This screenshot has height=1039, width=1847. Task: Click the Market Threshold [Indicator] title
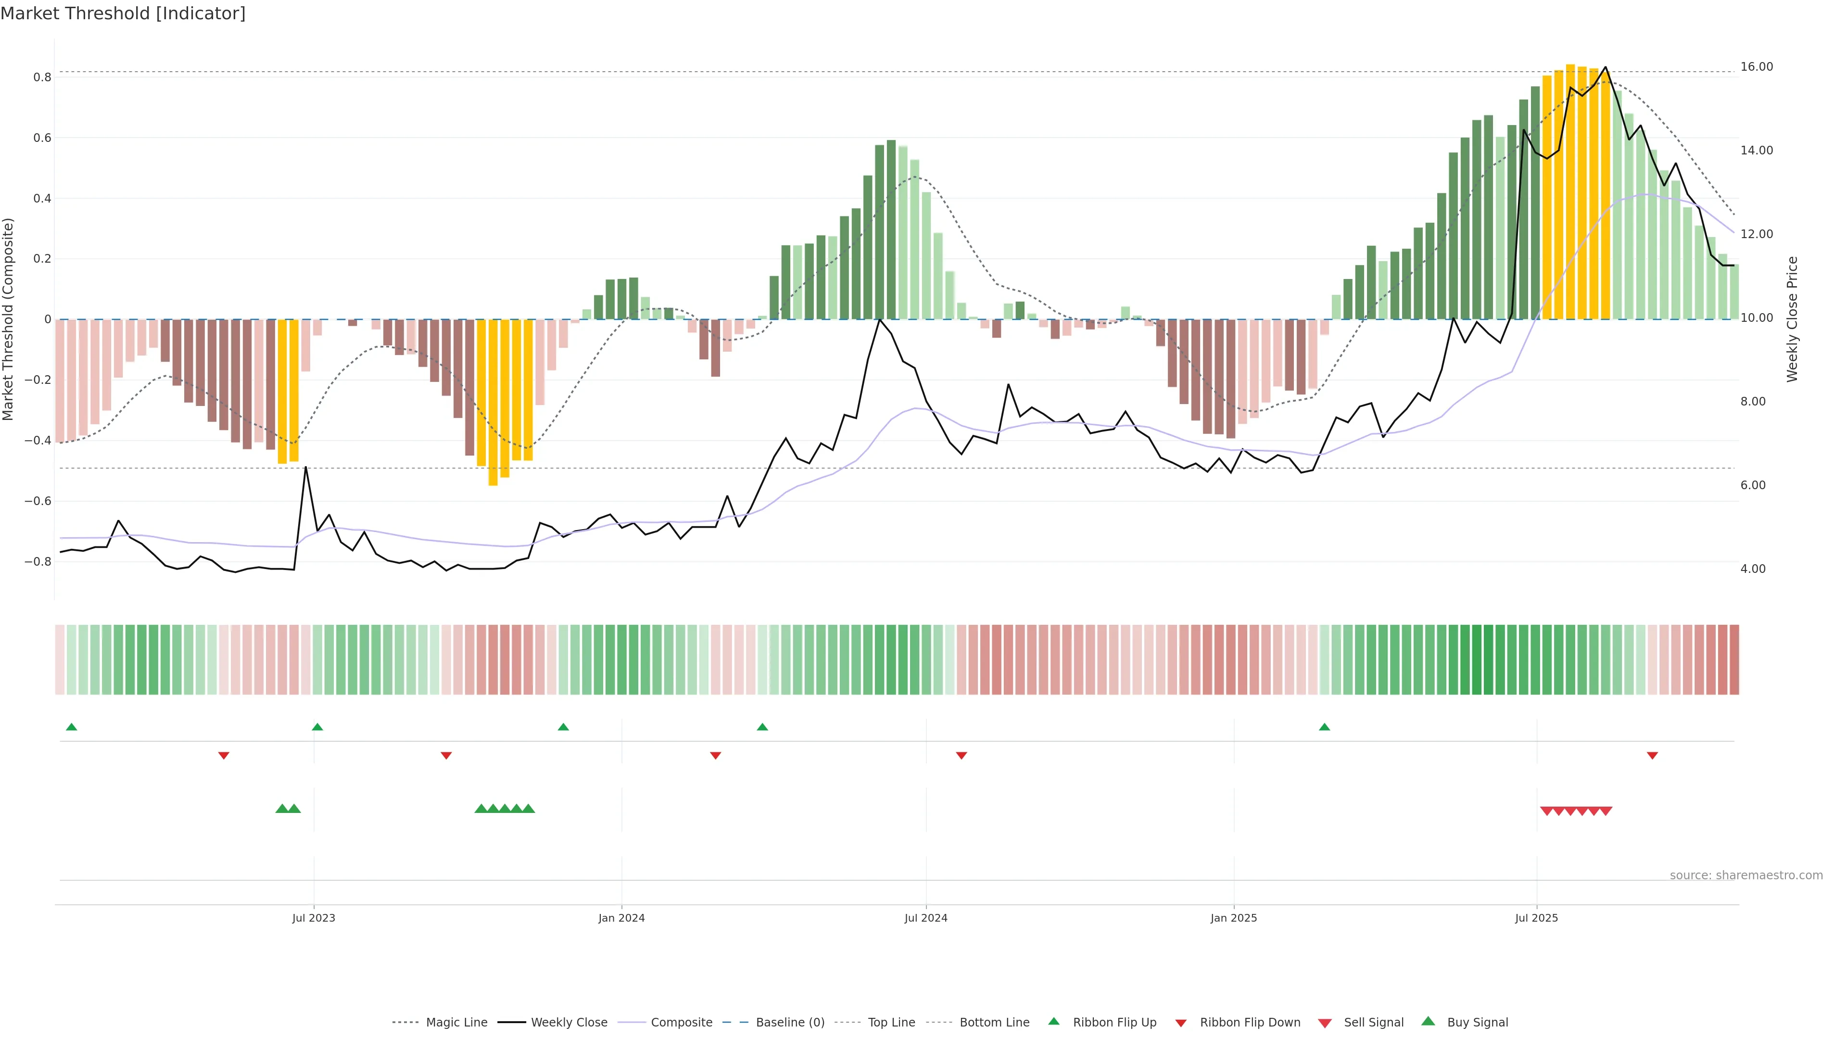click(x=123, y=13)
